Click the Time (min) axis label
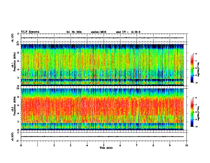This screenshot has width=210, height=163. [x=106, y=148]
